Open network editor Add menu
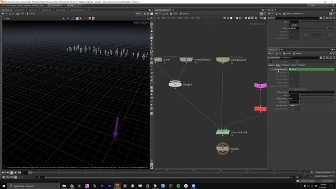 [x=159, y=18]
